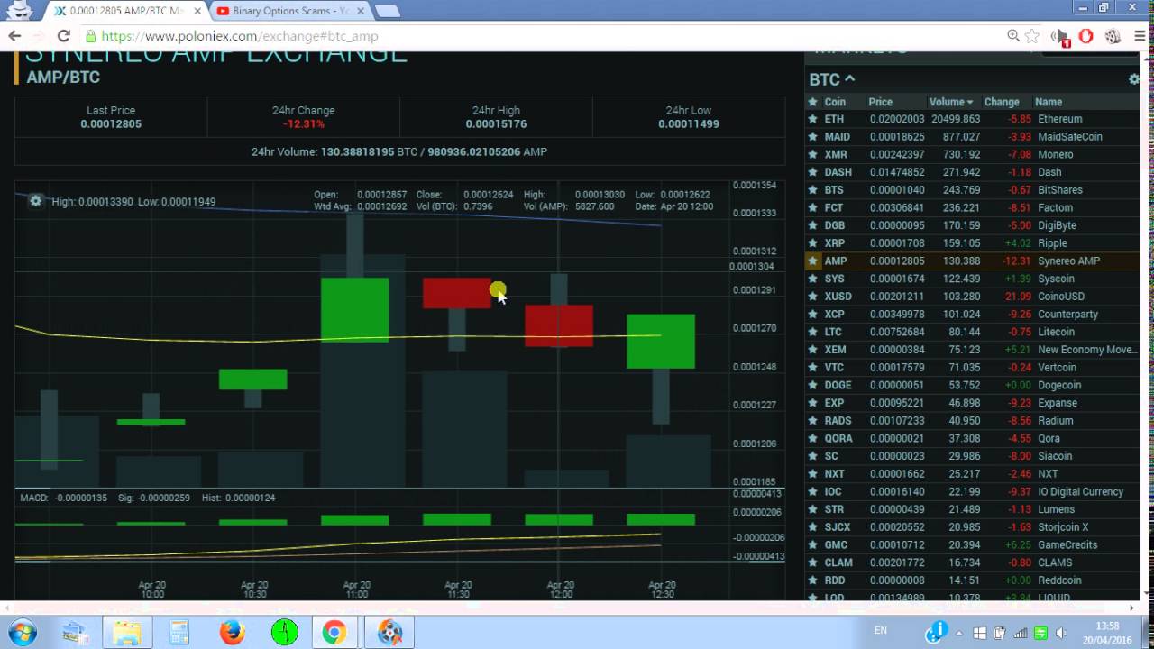Click the green candlestick at Apr 20 12:30

click(x=661, y=341)
